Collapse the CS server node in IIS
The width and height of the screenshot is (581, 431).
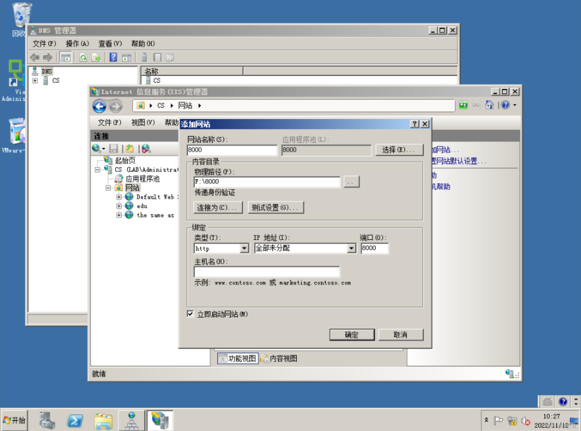[x=97, y=170]
